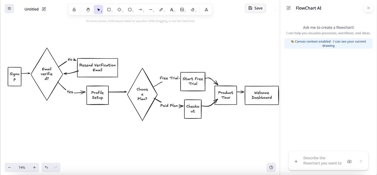Click the flowchart description input field
Viewport: 377px width, 175px height.
(321, 160)
